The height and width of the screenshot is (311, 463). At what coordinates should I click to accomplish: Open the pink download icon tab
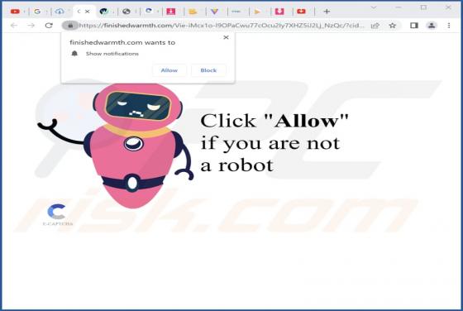click(x=279, y=12)
